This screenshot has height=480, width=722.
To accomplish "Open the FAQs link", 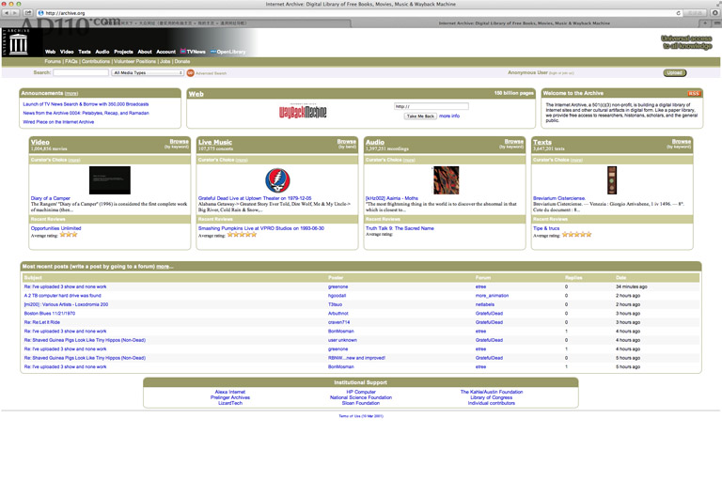I will [x=71, y=62].
